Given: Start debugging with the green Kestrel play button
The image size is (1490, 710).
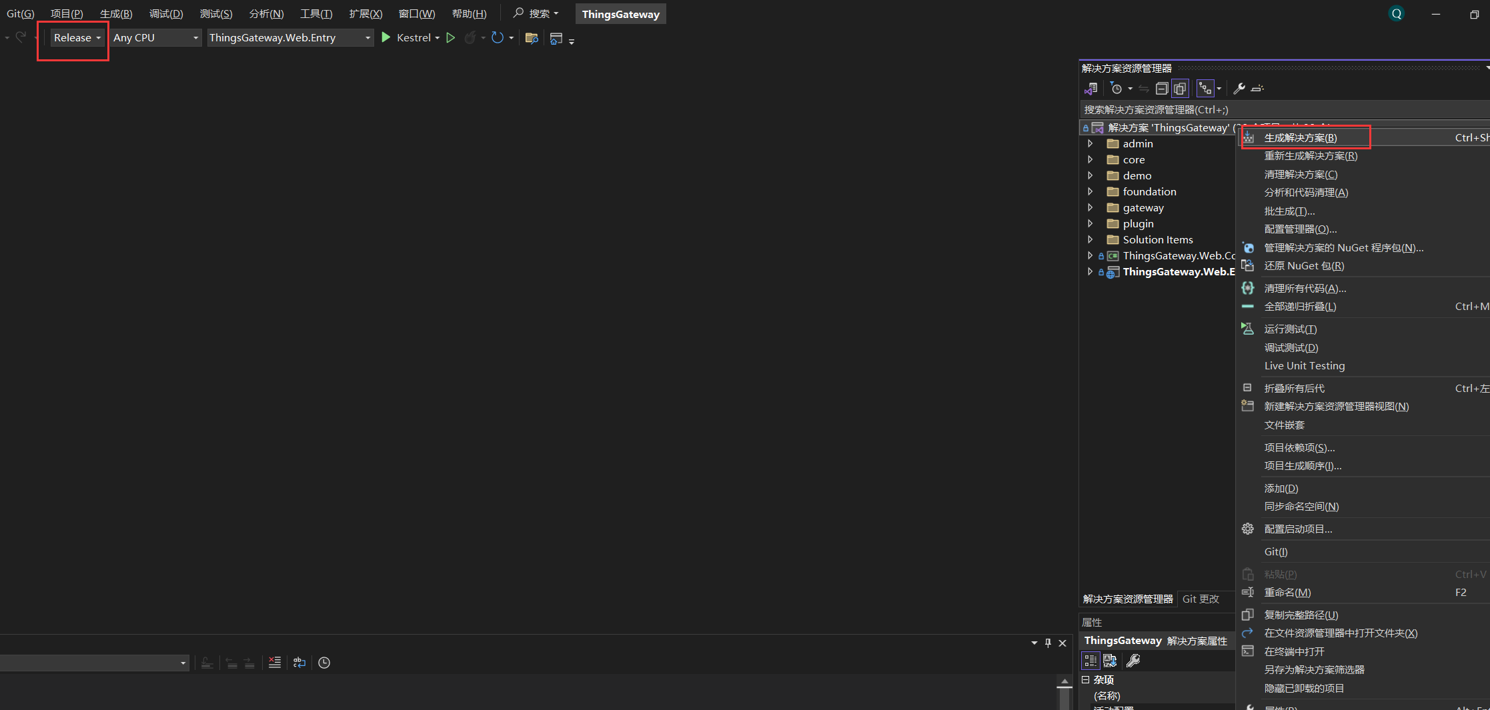Looking at the screenshot, I should point(386,38).
